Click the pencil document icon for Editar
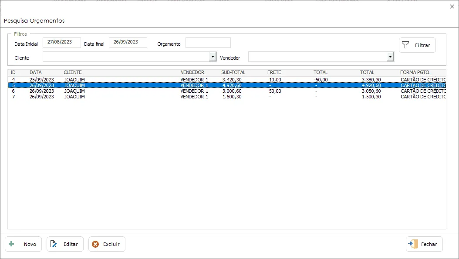Screen dimensions: 459x259 [54, 244]
